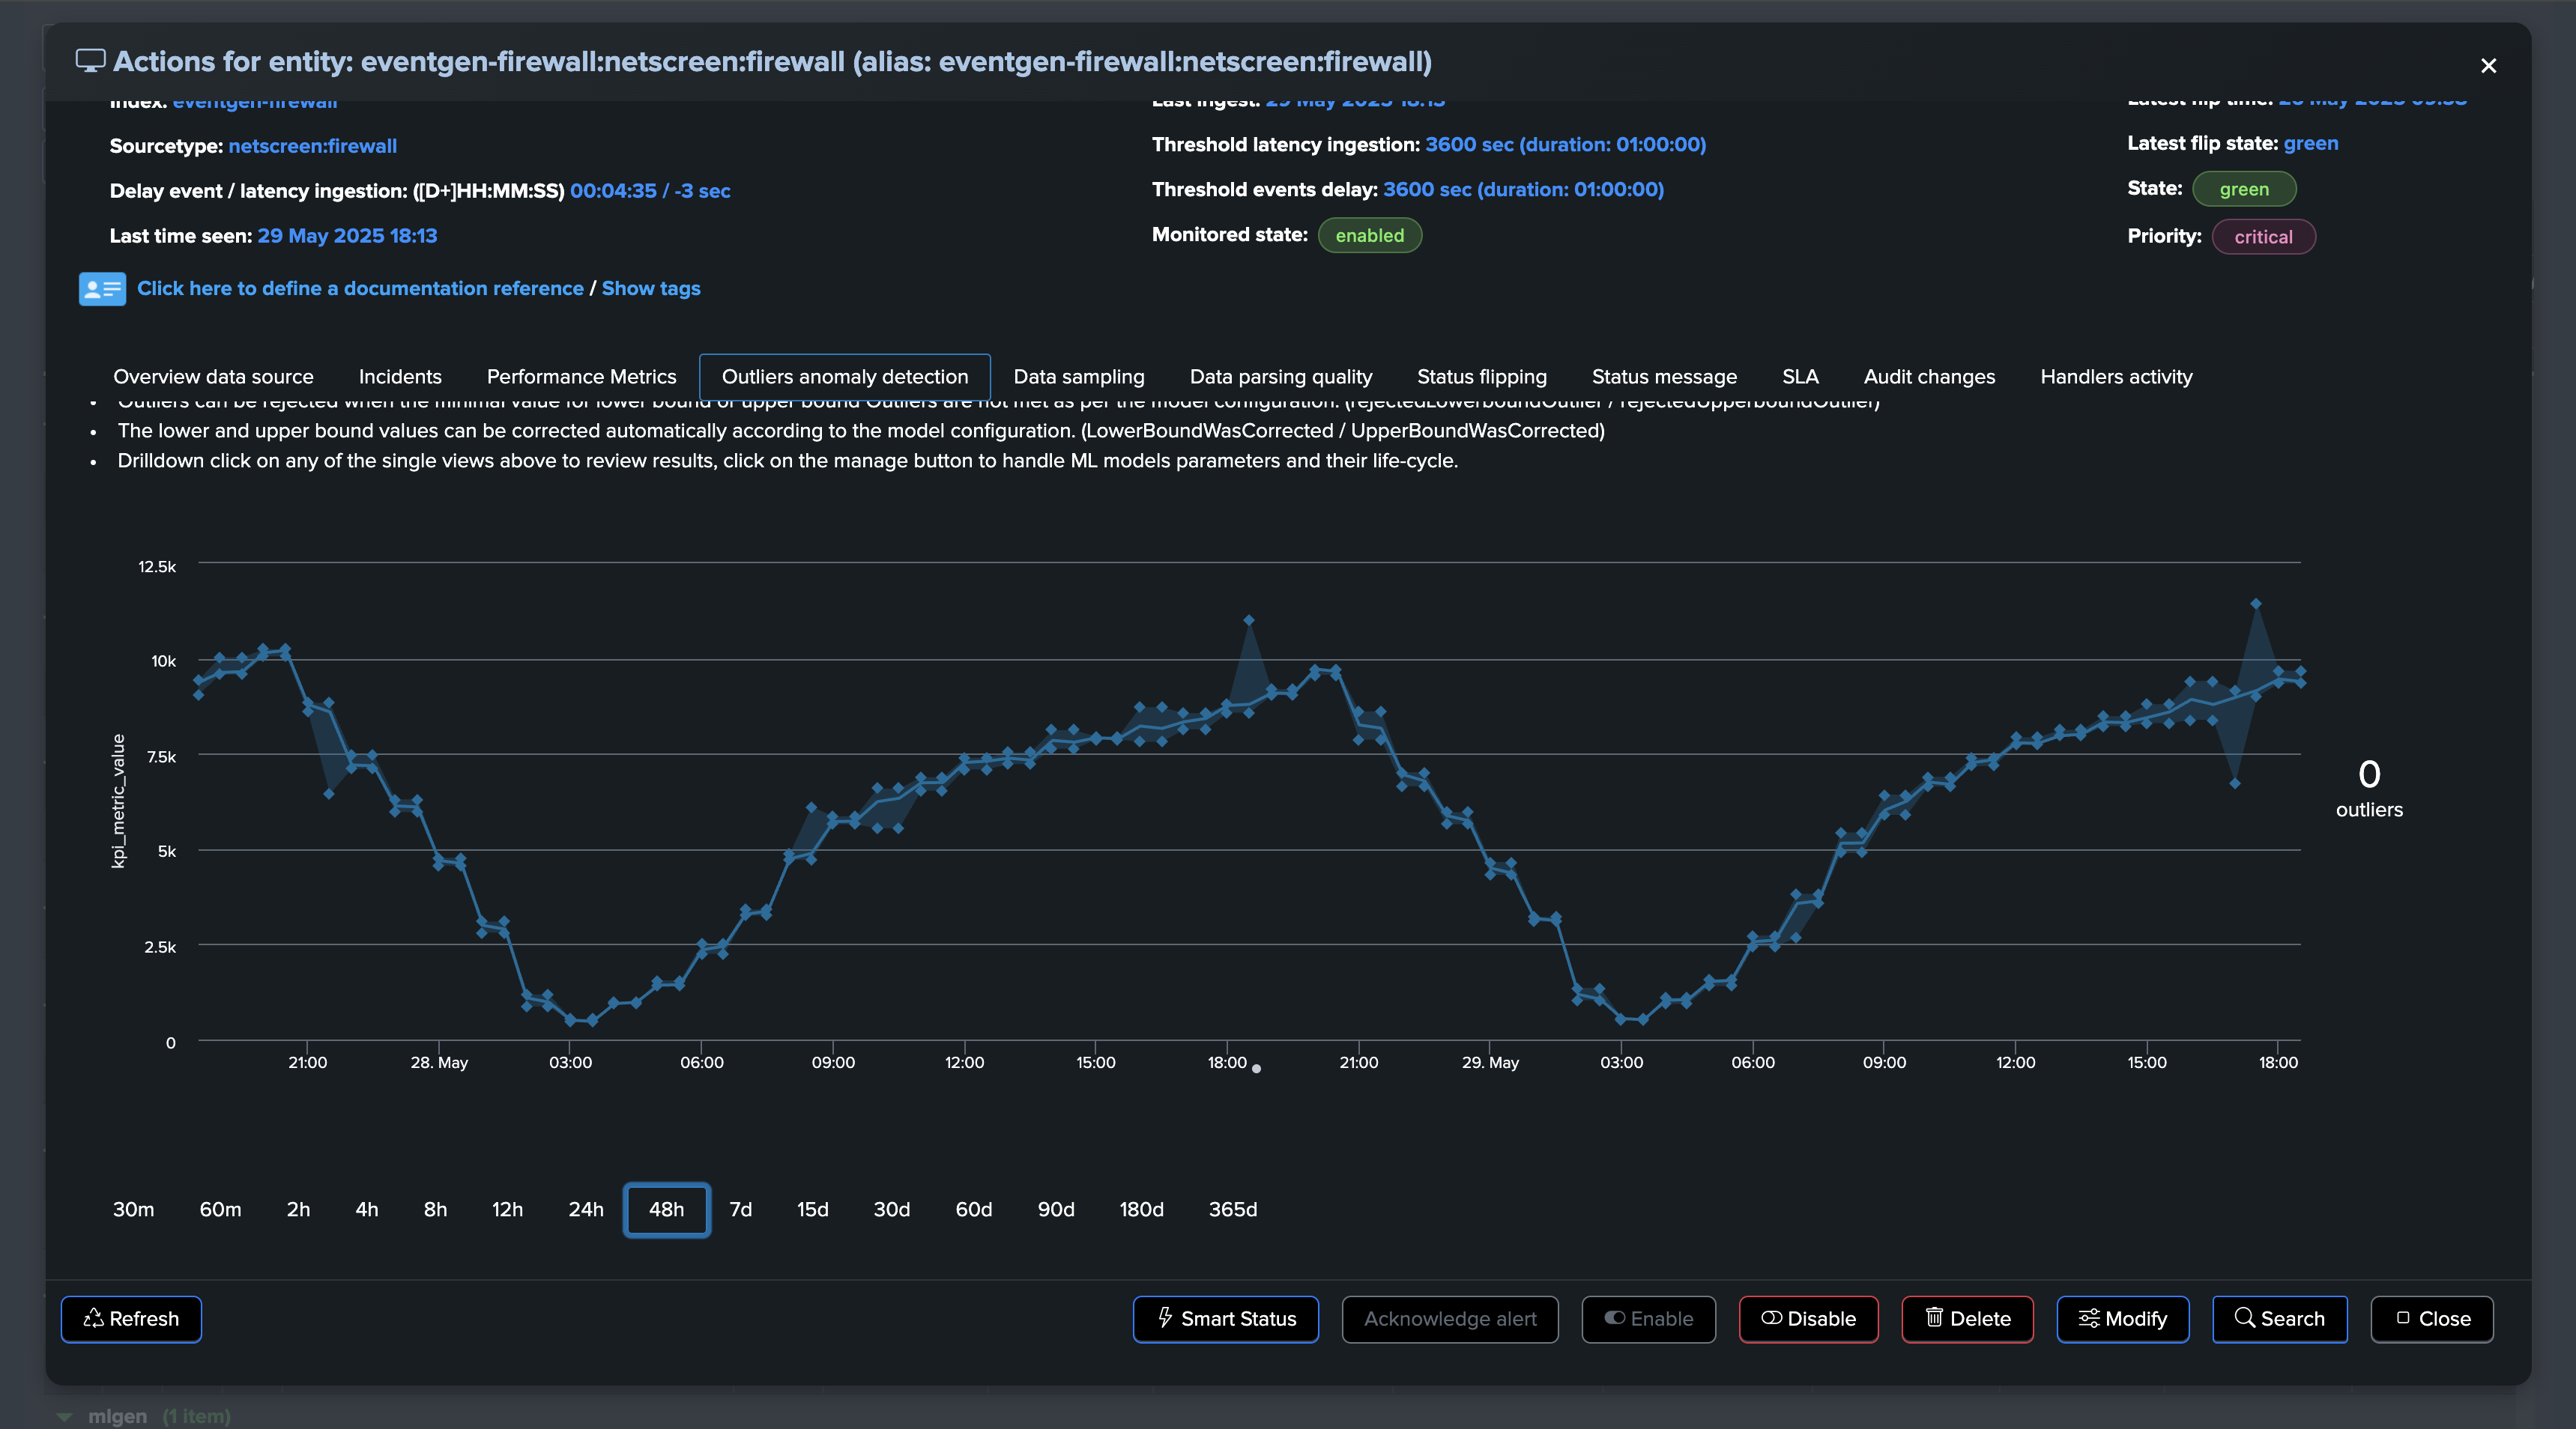The height and width of the screenshot is (1429, 2576).
Task: Click the Refresh button
Action: pos(131,1319)
